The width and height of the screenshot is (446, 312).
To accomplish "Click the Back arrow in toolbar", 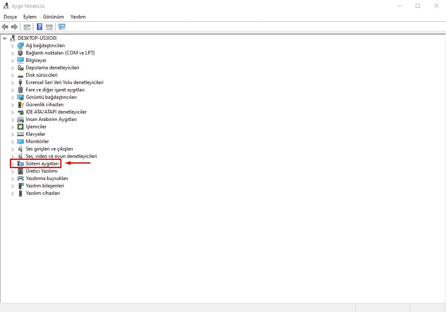I will tap(5, 27).
